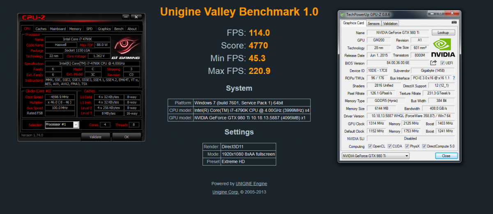The image size is (493, 214).
Task: Toggle the DirectCompute 5.0 checkbox
Action: click(x=424, y=146)
